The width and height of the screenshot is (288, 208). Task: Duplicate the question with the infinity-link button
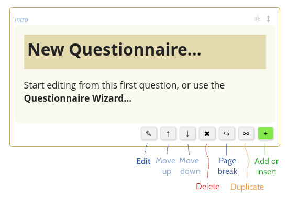tap(246, 134)
